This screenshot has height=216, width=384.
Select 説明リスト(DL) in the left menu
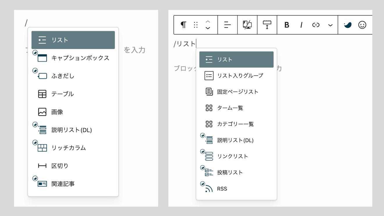(73, 130)
